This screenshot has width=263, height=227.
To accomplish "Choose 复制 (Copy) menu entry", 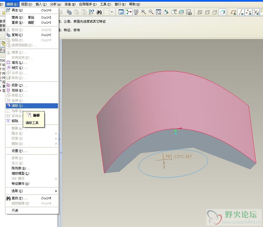I will pyautogui.click(x=32, y=35).
